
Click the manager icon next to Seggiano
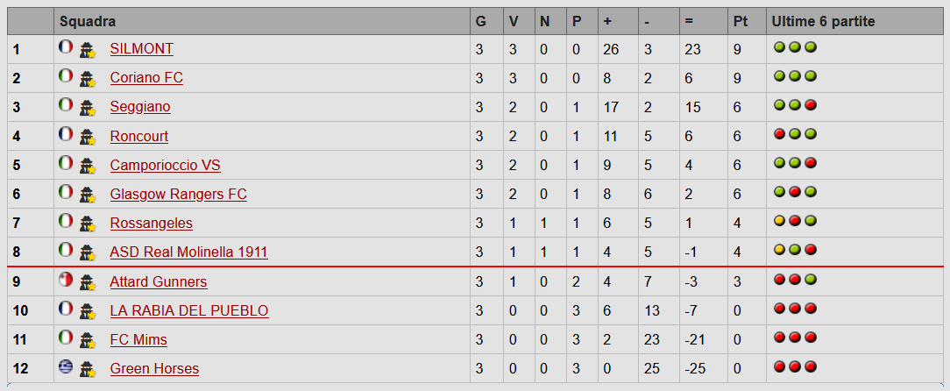tap(87, 107)
